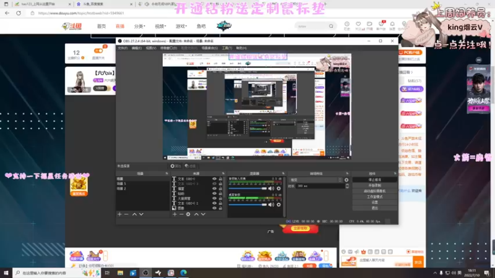Adjust the transition duration stepper arrows
Image resolution: width=495 pixels, height=278 pixels.
(x=347, y=186)
